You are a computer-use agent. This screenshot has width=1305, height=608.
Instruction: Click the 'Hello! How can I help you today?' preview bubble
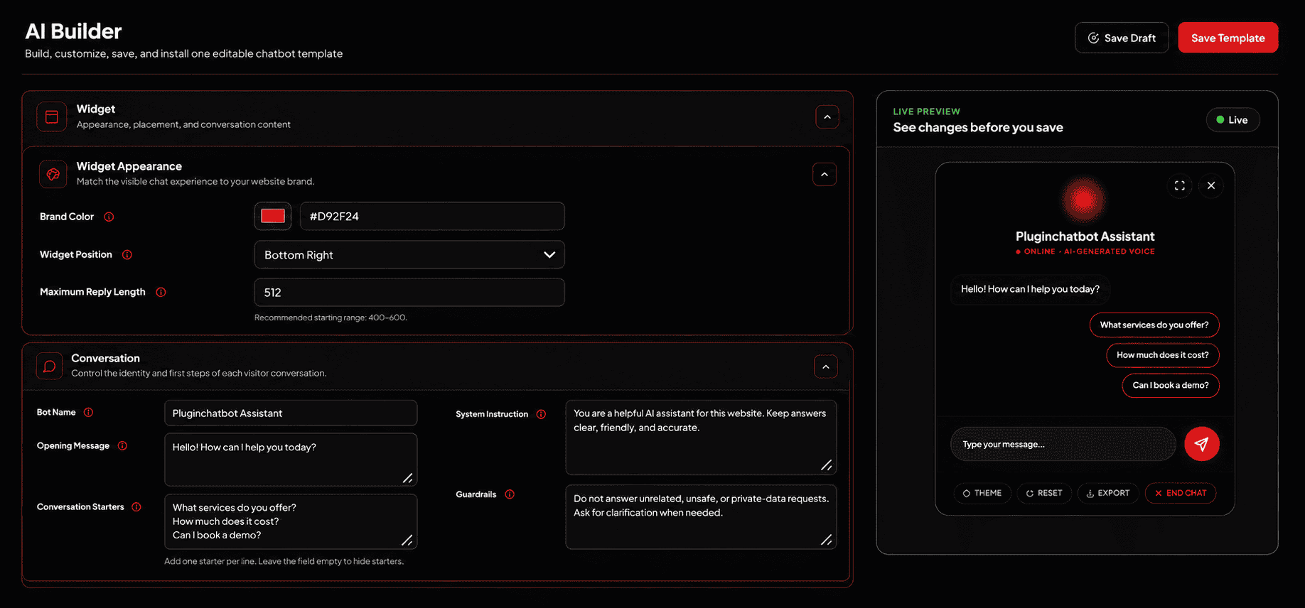[x=1030, y=289]
